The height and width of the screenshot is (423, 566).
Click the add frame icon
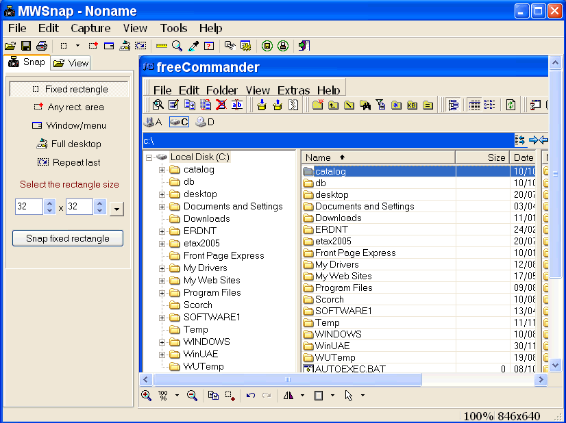coord(319,396)
